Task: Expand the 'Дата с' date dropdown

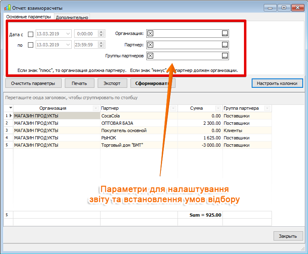Action: coord(68,34)
